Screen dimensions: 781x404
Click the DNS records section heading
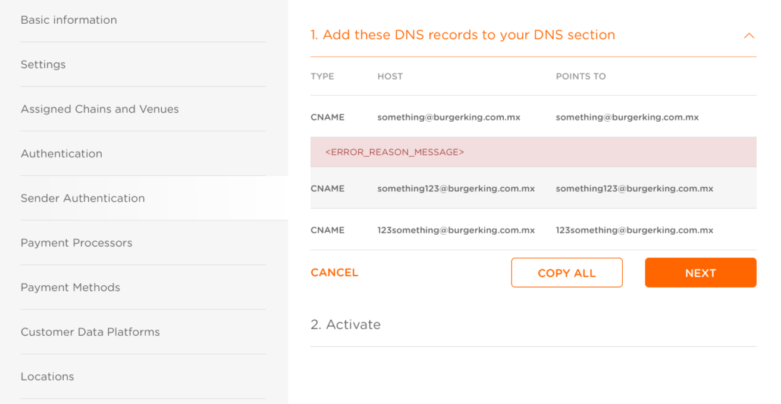pyautogui.click(x=463, y=35)
